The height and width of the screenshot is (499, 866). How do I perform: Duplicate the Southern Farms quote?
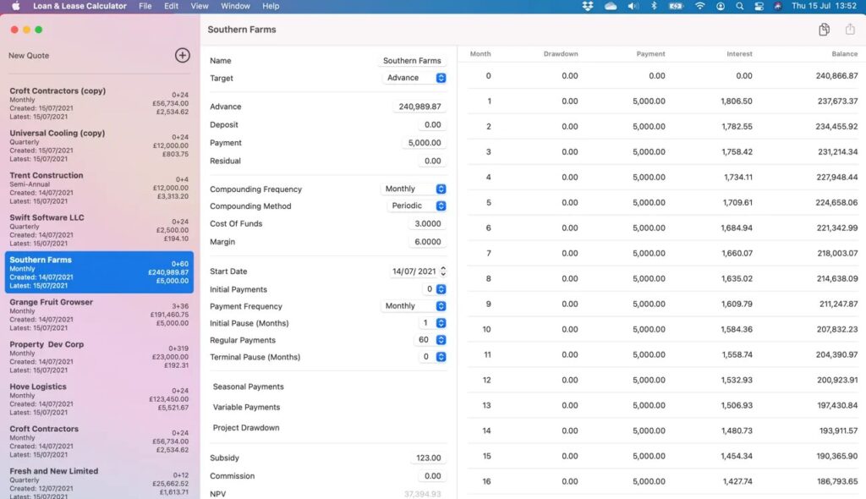click(x=823, y=29)
